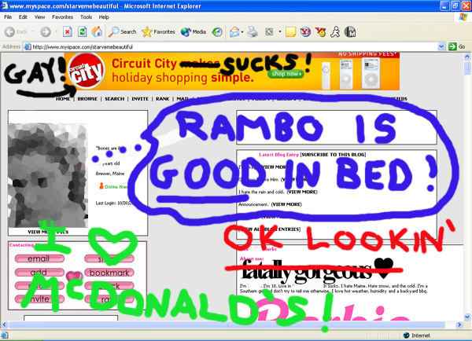Click the horizontal scrollbar right arrow
This screenshot has width=472, height=341.
coord(459,324)
